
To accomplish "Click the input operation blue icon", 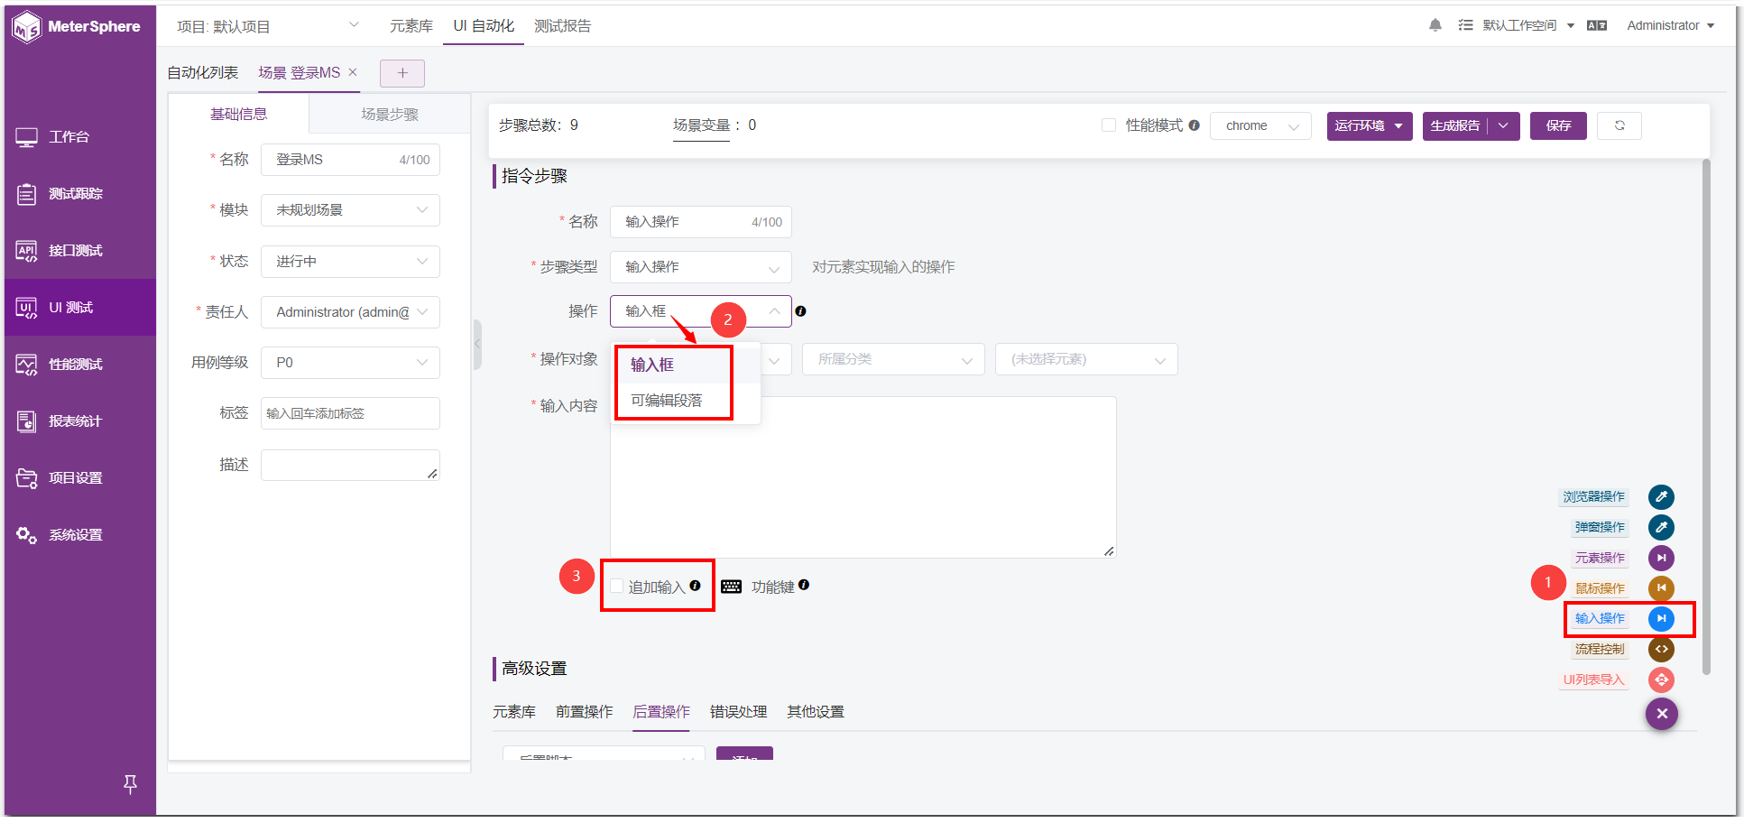I will click(1661, 618).
